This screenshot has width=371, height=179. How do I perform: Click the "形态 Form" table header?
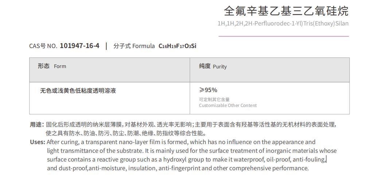click(x=52, y=66)
